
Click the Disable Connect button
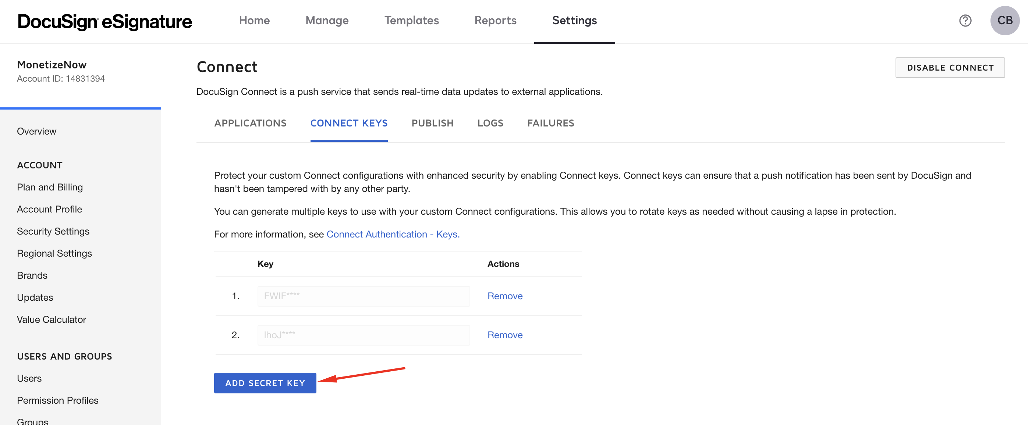tap(950, 68)
